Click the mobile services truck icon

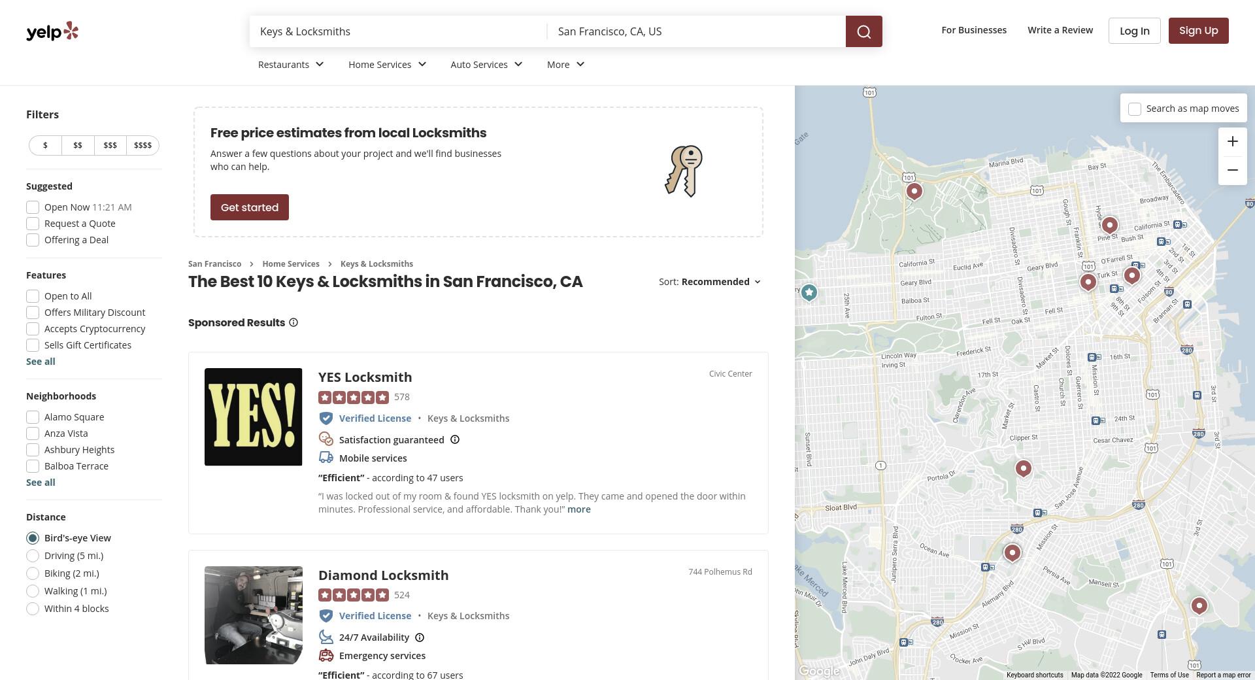pyautogui.click(x=326, y=458)
